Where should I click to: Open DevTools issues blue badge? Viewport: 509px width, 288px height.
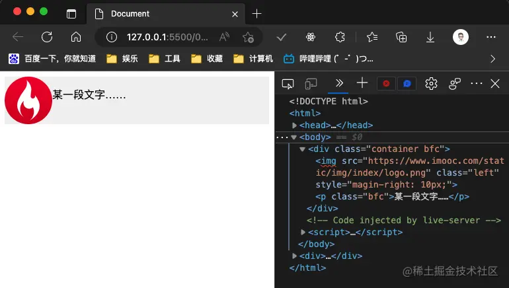pos(407,84)
